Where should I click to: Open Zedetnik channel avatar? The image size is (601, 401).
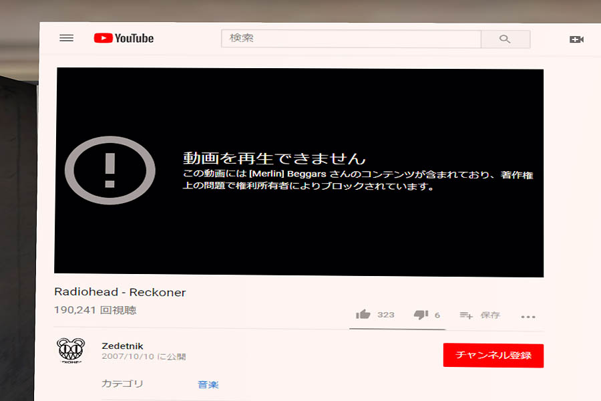coord(71,350)
